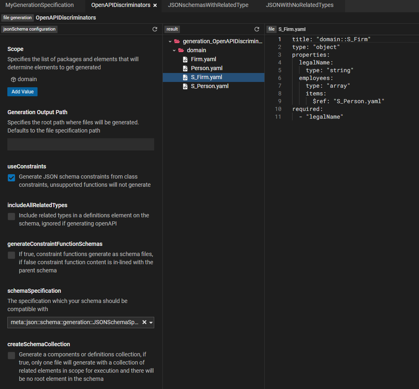Refresh the result file tree
This screenshot has height=389, width=419.
click(x=257, y=29)
